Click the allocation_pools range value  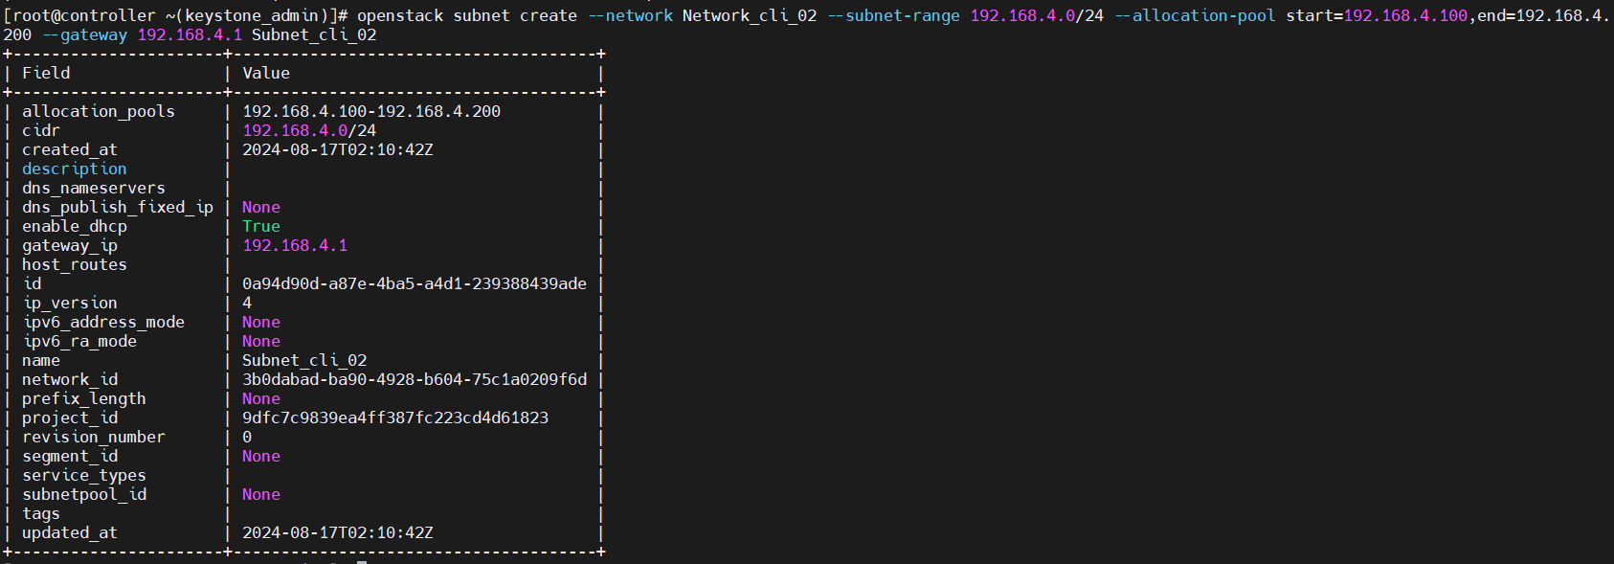pos(371,111)
